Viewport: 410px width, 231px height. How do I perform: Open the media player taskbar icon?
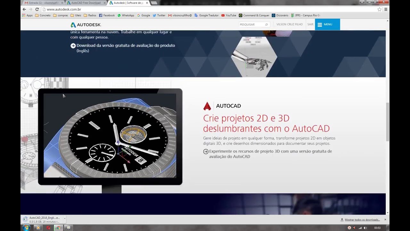38,228
